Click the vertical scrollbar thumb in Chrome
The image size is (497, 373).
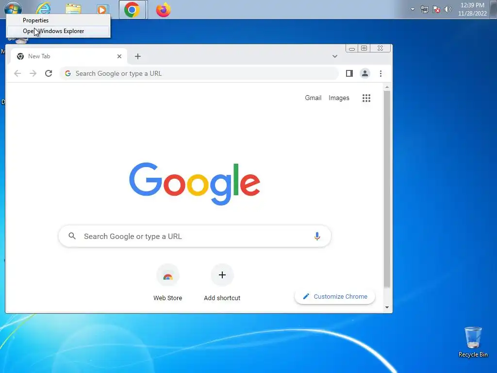pyautogui.click(x=387, y=189)
